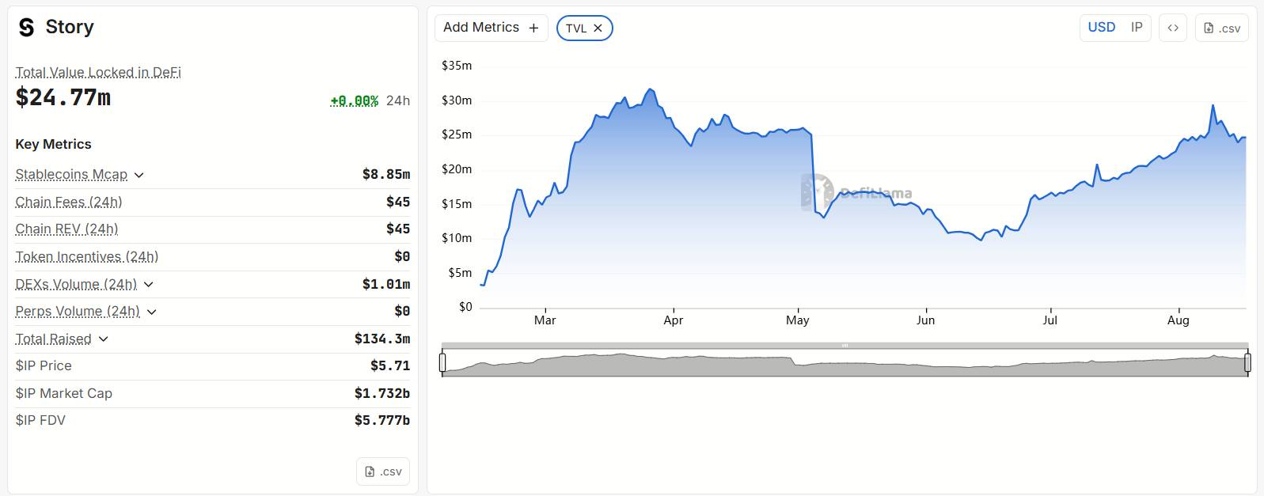Grab the right range slider handle

1247,362
